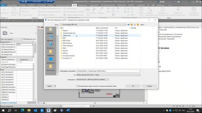Open the Documents shortcut in the places bar
Viewport: 202px width, 113px height.
click(x=50, y=31)
